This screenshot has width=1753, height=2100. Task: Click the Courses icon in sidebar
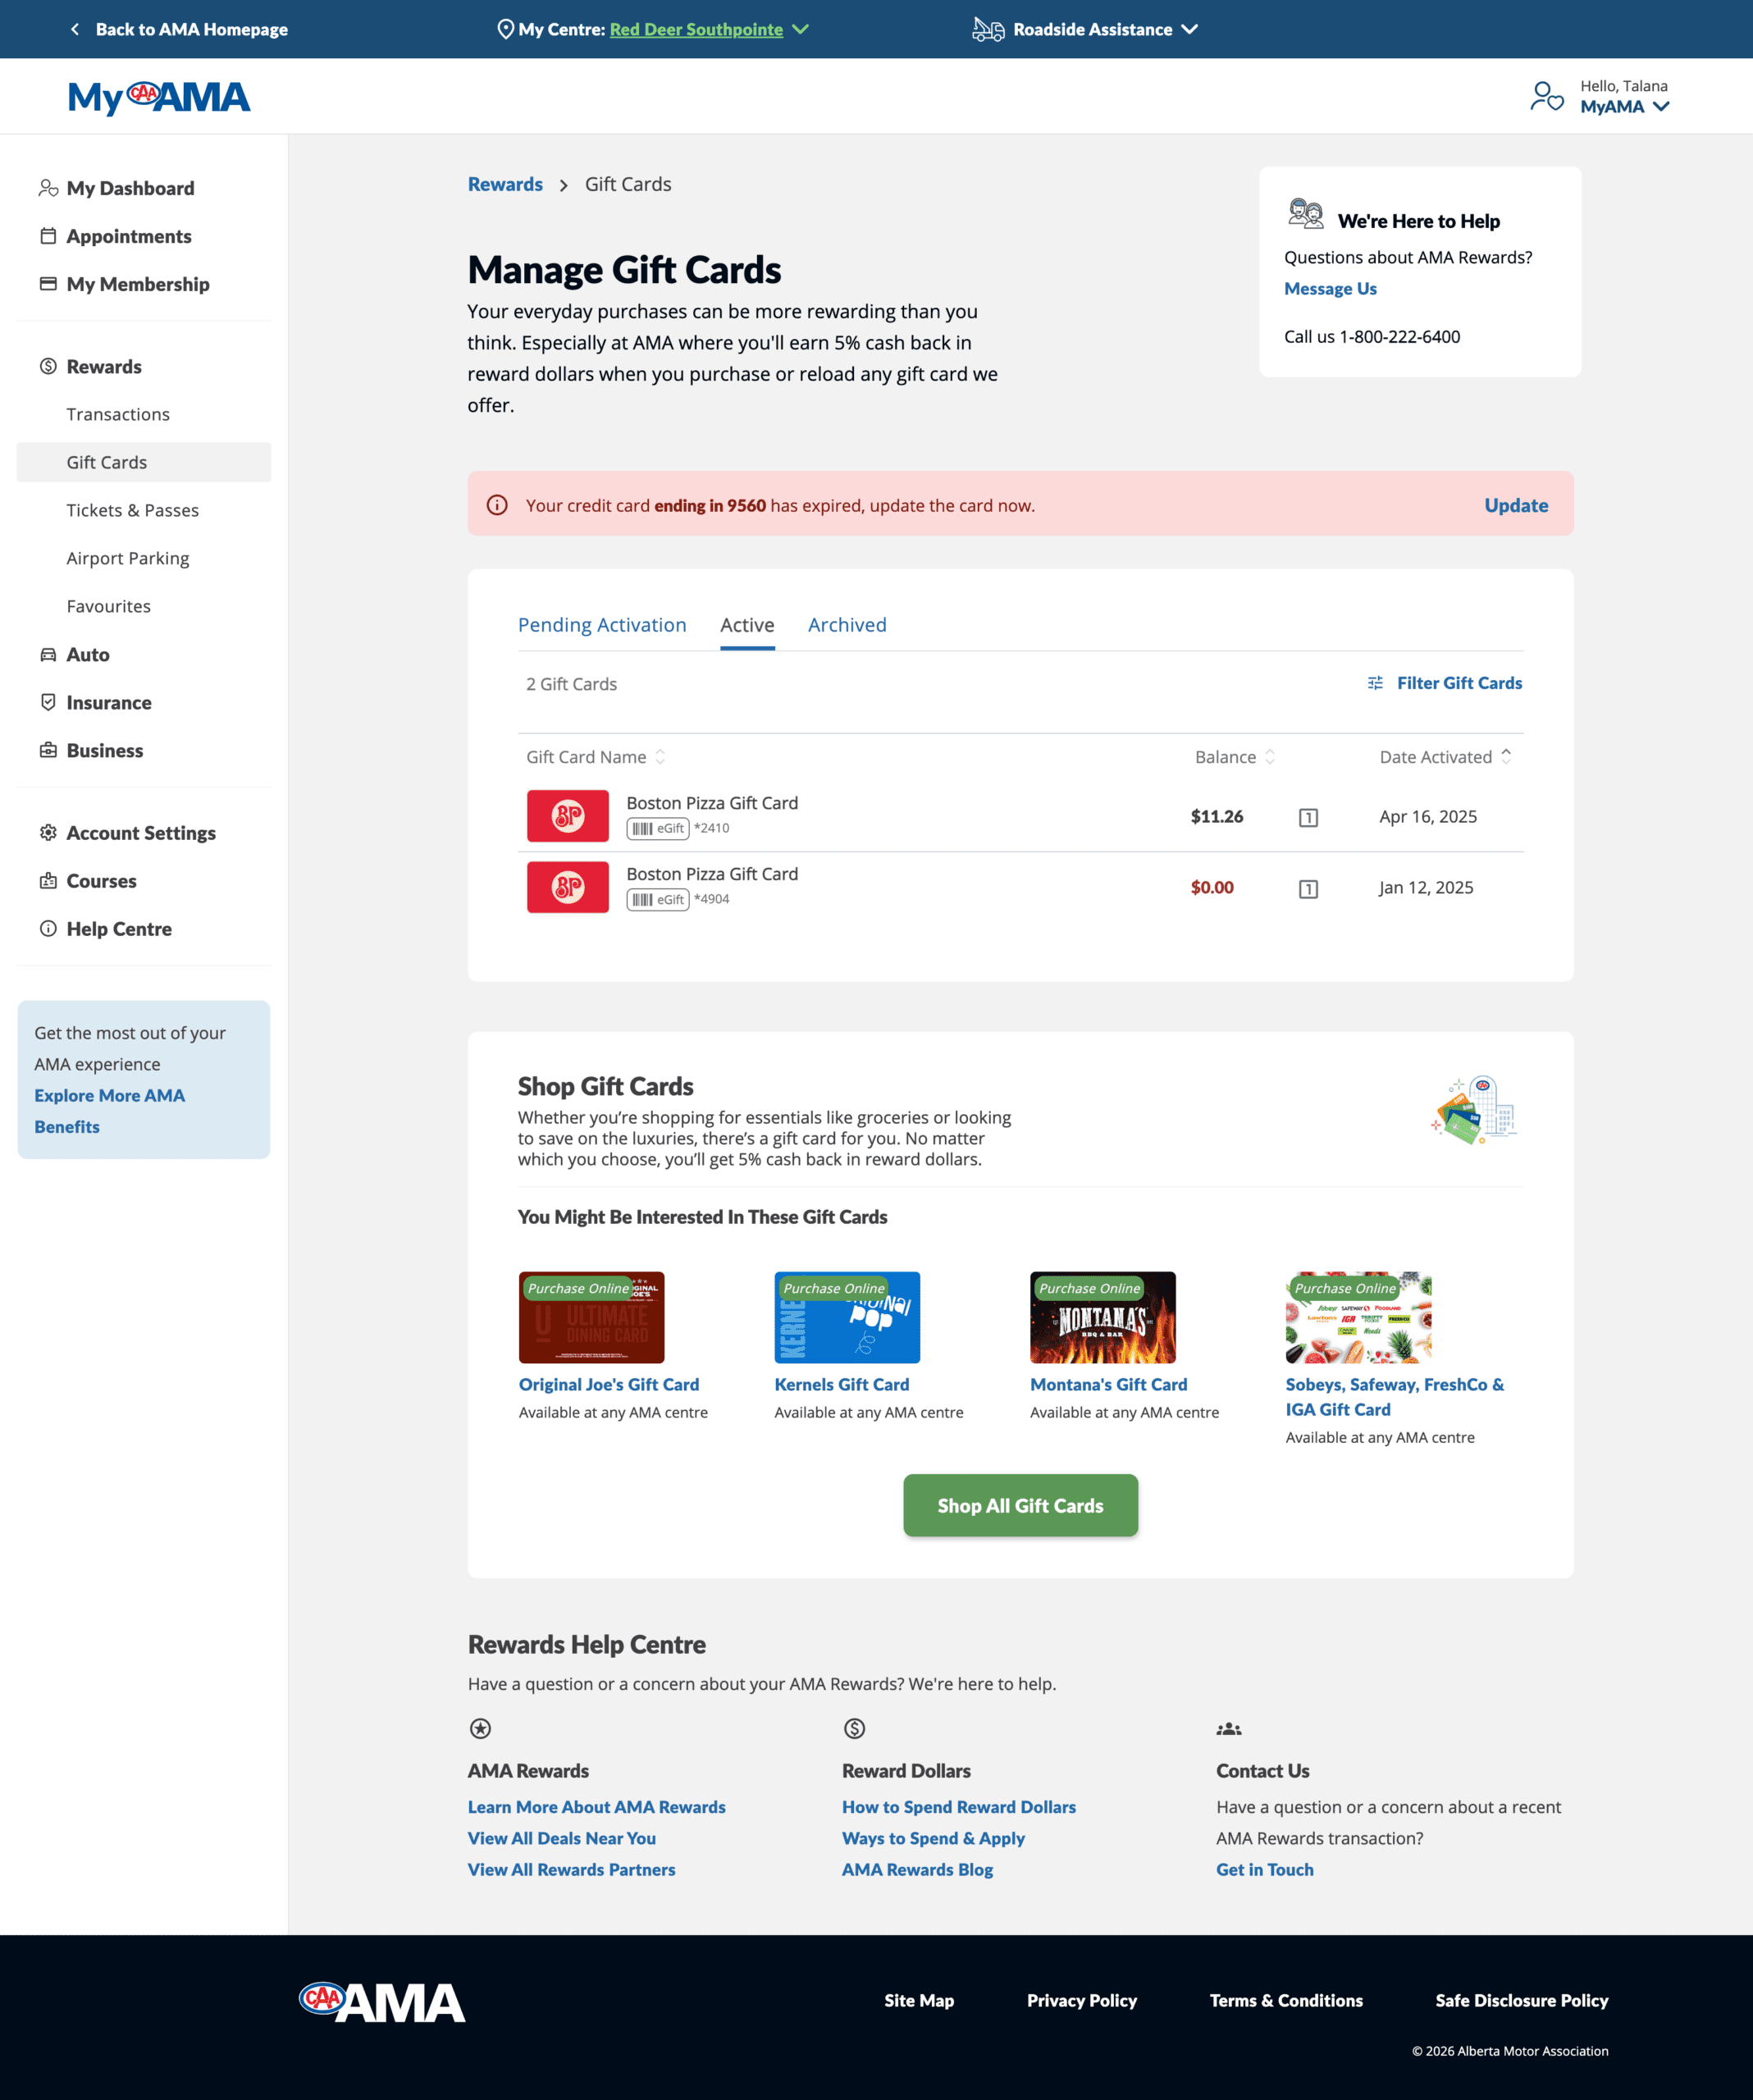click(48, 880)
